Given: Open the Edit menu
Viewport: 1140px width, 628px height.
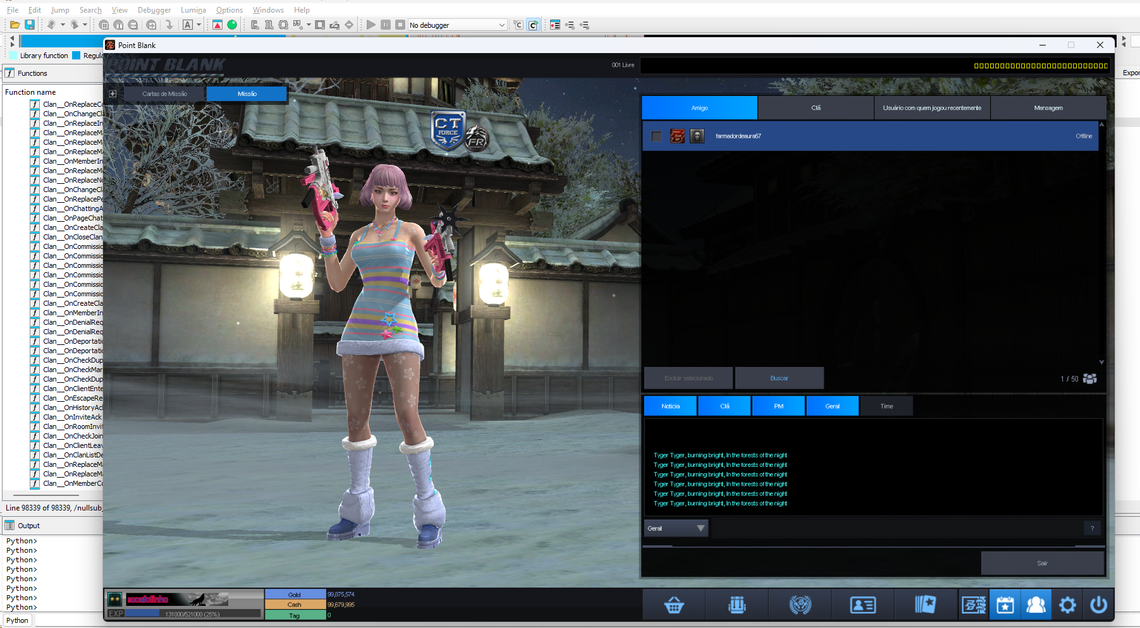Looking at the screenshot, I should coord(35,9).
